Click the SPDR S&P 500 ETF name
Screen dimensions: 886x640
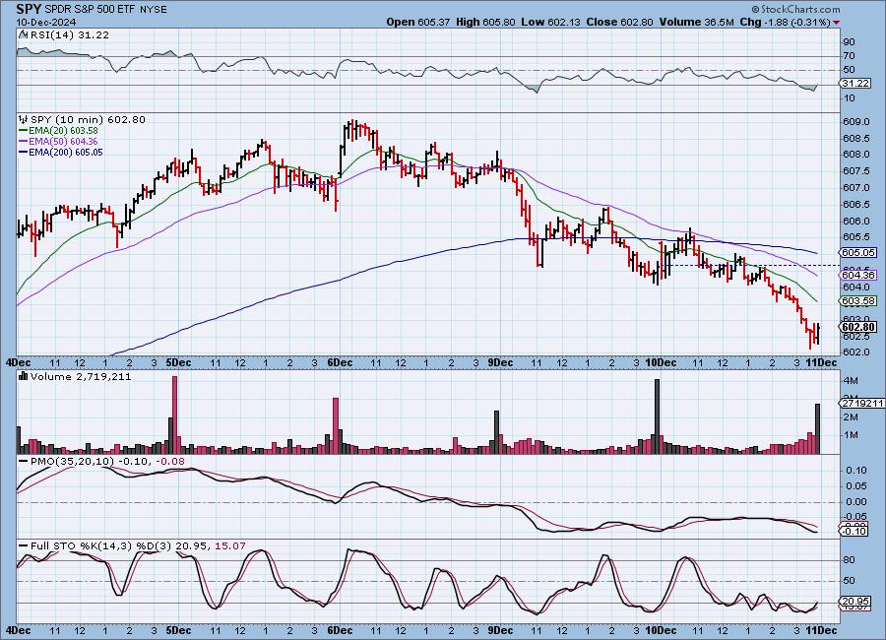(x=90, y=10)
